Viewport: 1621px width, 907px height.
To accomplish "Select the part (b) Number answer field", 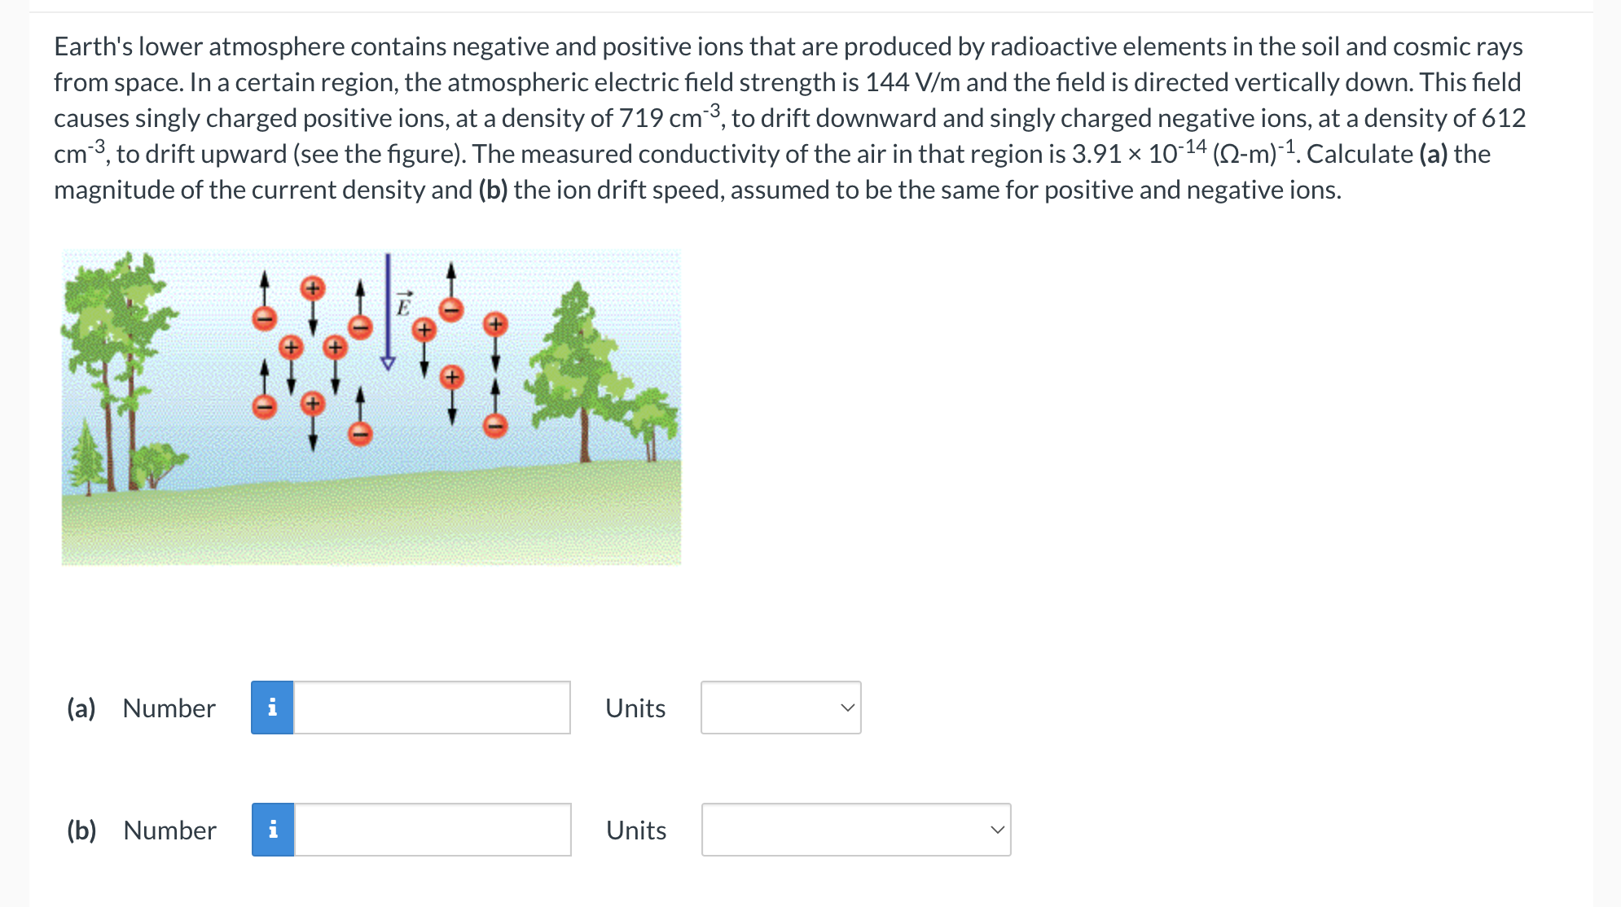I will click(432, 830).
